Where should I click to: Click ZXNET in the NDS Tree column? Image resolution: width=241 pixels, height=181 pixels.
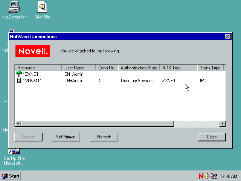(169, 81)
